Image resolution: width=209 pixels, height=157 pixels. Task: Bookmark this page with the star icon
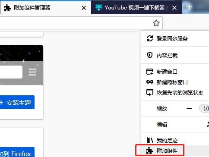pyautogui.click(x=156, y=23)
